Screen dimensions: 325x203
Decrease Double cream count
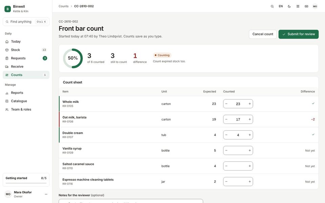[226, 135]
